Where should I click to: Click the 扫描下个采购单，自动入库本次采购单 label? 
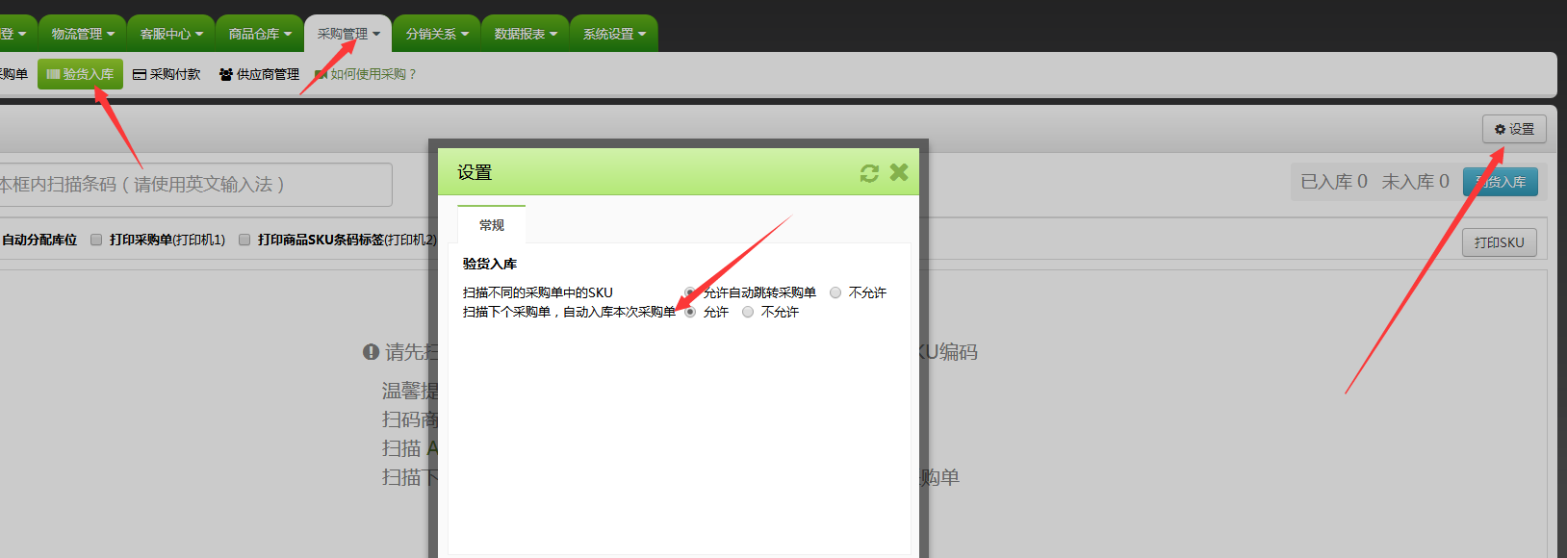(x=570, y=312)
